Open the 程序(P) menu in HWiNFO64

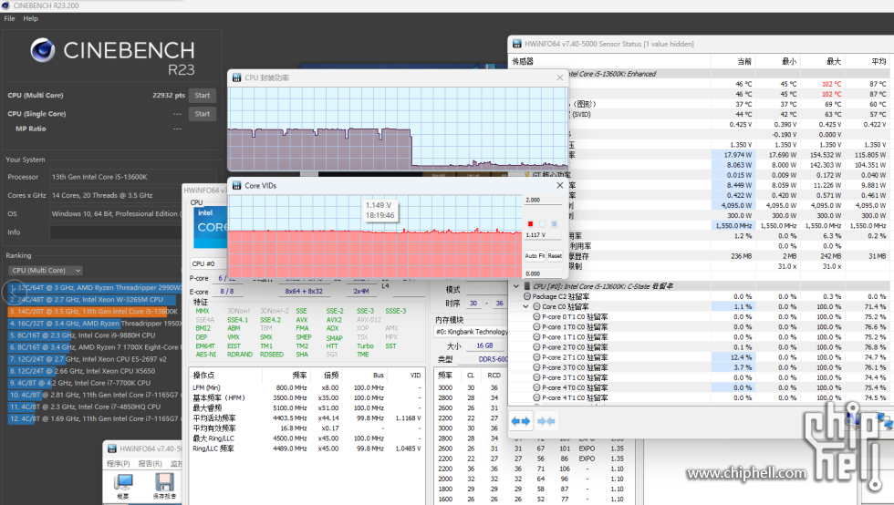pyautogui.click(x=118, y=463)
